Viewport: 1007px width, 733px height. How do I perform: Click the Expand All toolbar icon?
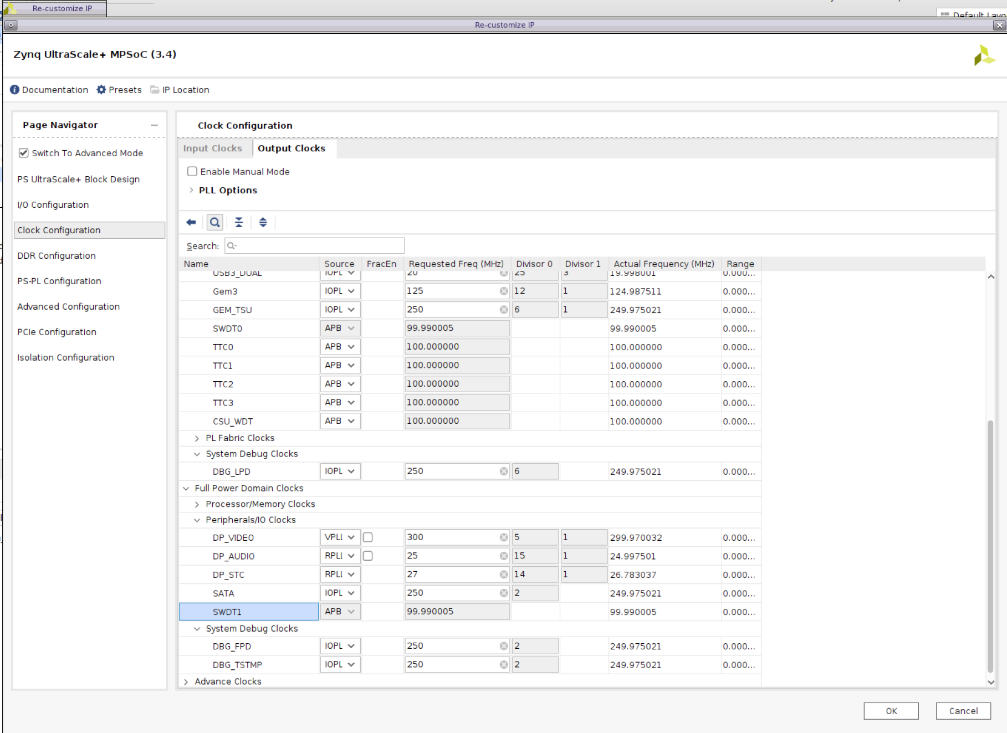pyautogui.click(x=263, y=222)
